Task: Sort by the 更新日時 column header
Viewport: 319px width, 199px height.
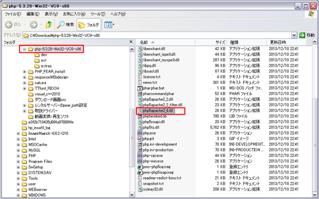Action: pos(286,42)
